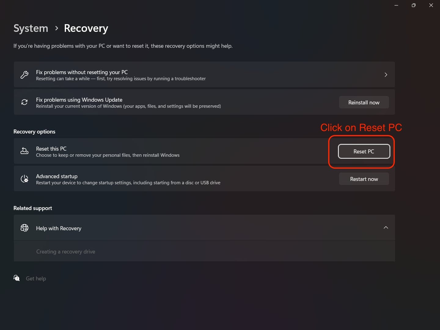Restore down the Settings window

click(x=413, y=5)
